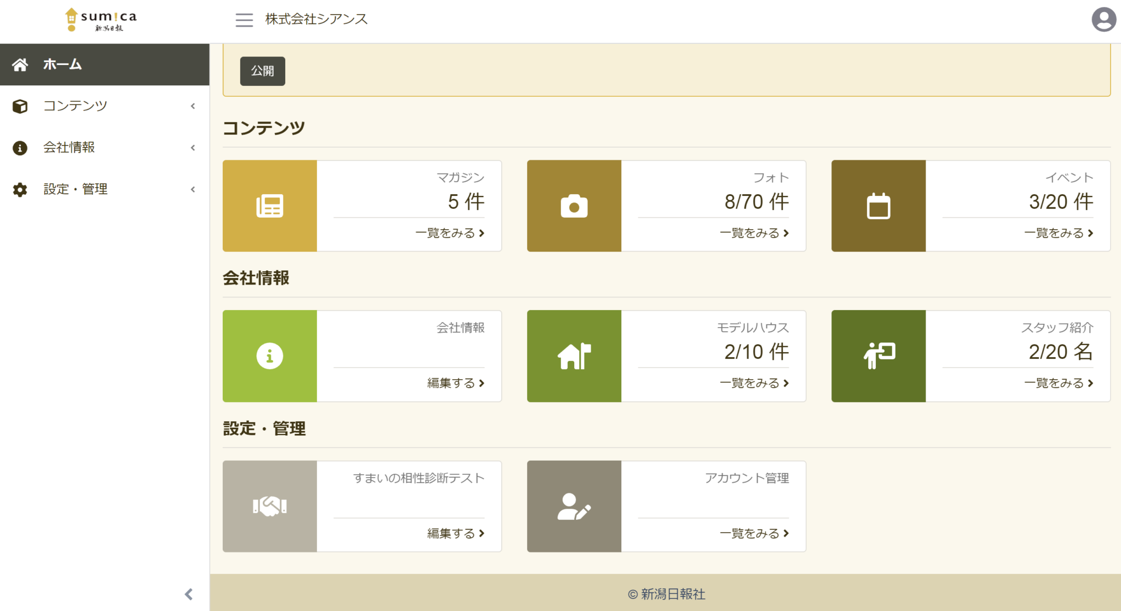Click the 会社情報 section heading
This screenshot has height=611, width=1121.
pyautogui.click(x=256, y=278)
